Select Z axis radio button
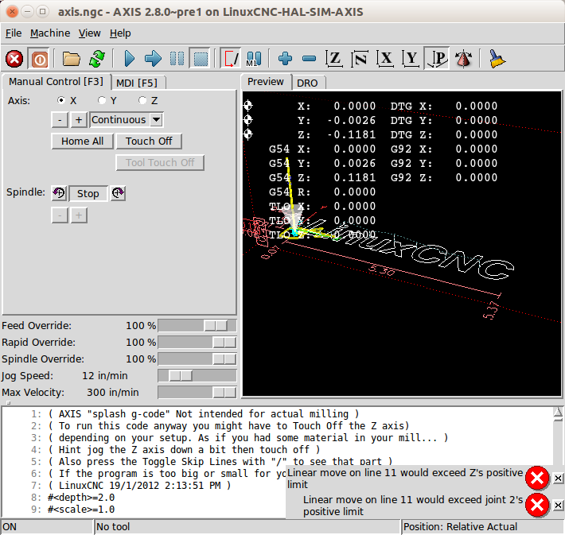This screenshot has width=565, height=535. click(x=143, y=100)
